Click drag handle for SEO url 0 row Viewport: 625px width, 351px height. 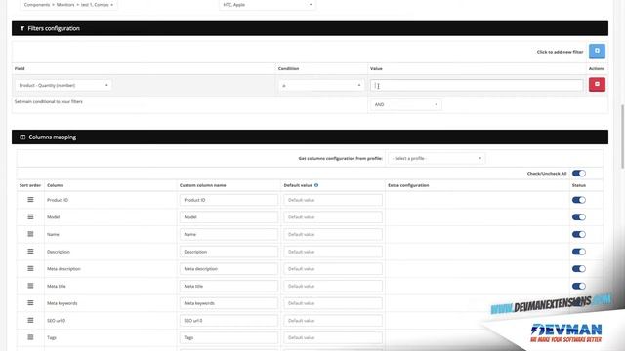[x=30, y=320]
